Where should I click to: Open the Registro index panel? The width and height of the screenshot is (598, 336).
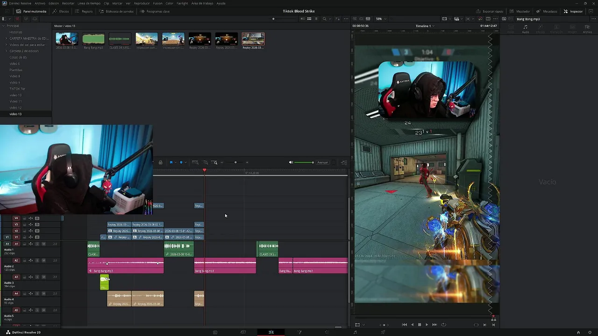pos(84,11)
